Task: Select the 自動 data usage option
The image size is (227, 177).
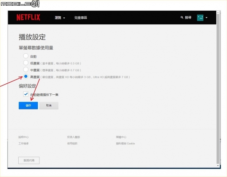Action: 26,56
